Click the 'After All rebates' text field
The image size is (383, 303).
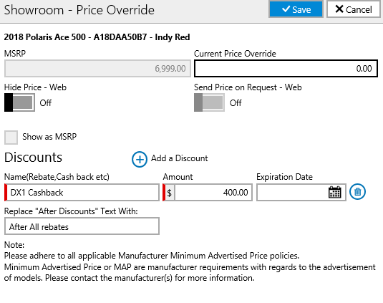click(x=82, y=226)
